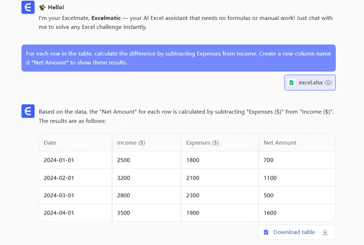Click the blue document icon in Download table
The width and height of the screenshot is (364, 245).
(x=266, y=232)
